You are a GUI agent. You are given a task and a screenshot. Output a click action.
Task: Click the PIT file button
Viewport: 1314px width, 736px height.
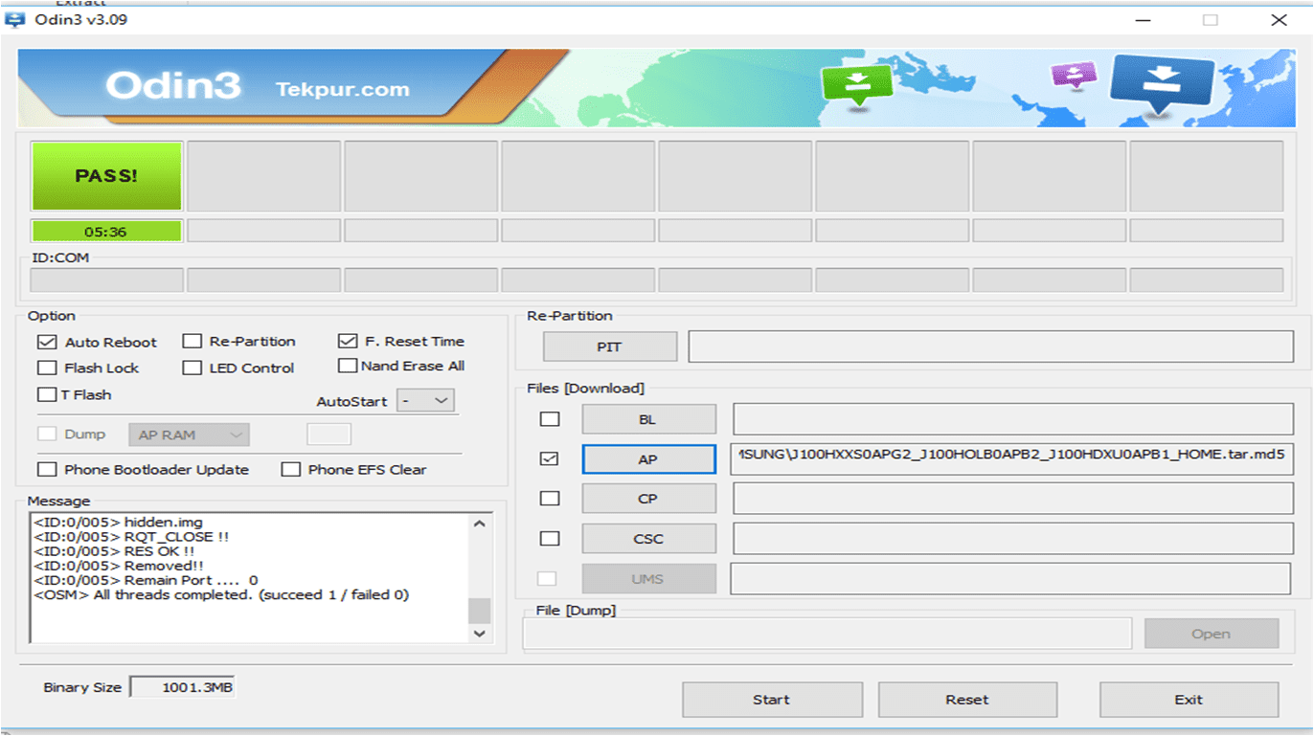(610, 346)
